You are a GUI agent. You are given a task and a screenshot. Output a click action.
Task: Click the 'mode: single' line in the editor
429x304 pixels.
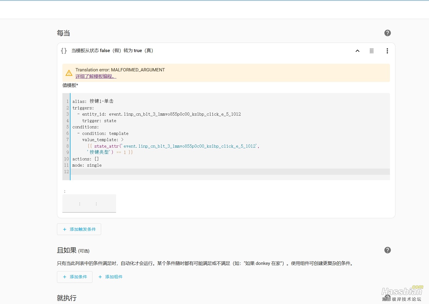point(87,165)
